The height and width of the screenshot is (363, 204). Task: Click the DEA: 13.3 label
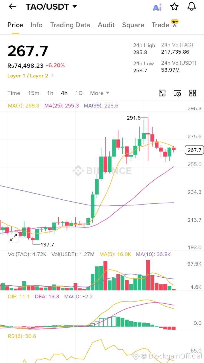(47, 297)
